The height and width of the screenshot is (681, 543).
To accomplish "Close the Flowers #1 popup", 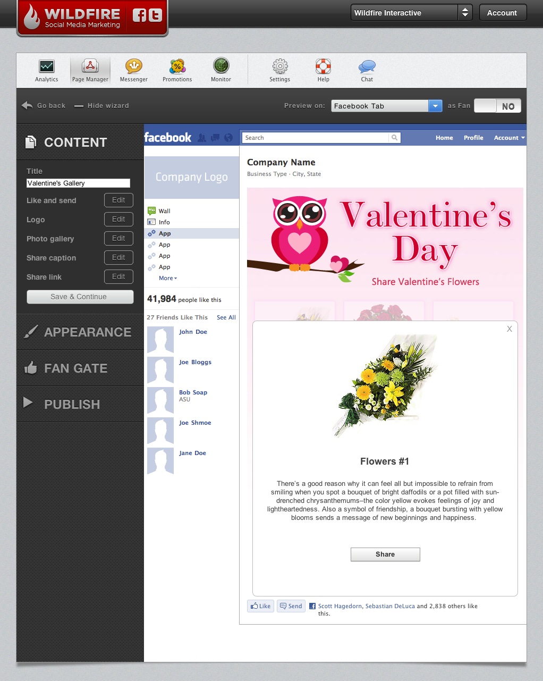I will tap(510, 329).
